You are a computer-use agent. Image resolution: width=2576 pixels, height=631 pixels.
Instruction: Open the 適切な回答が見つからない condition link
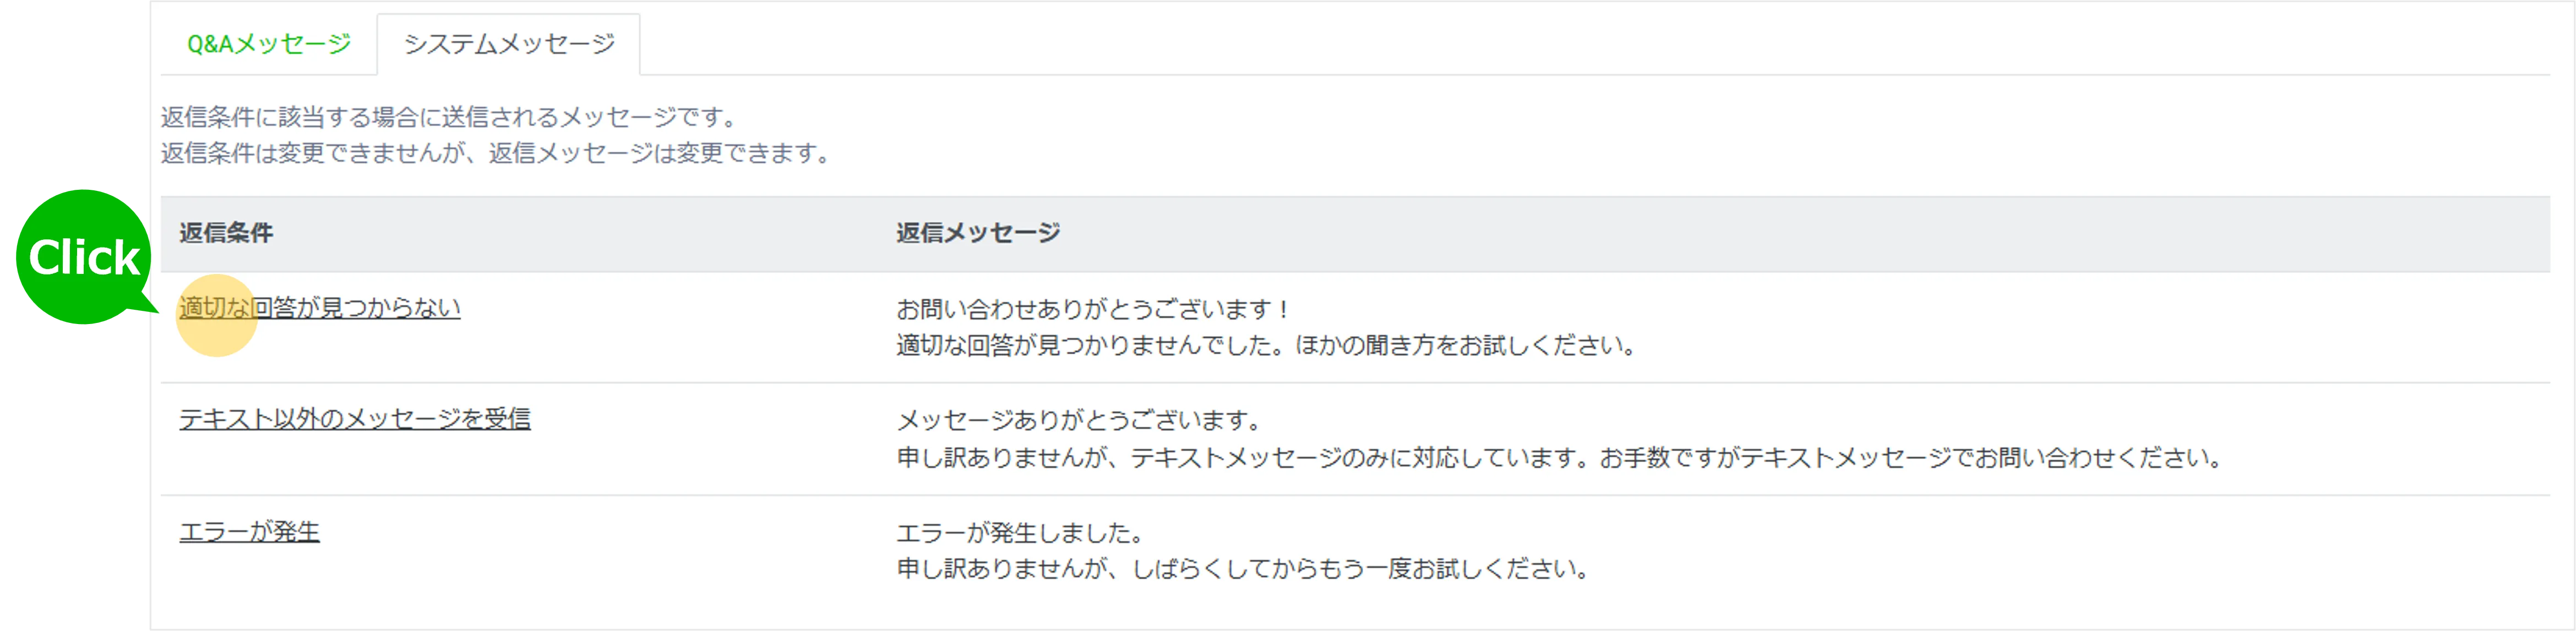click(x=320, y=308)
